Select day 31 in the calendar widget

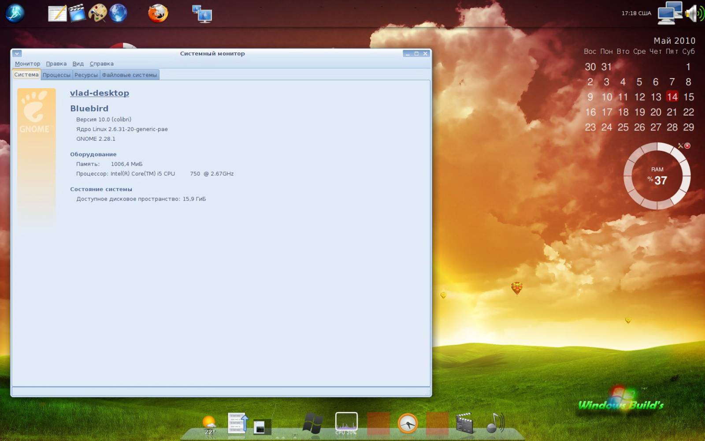(607, 67)
